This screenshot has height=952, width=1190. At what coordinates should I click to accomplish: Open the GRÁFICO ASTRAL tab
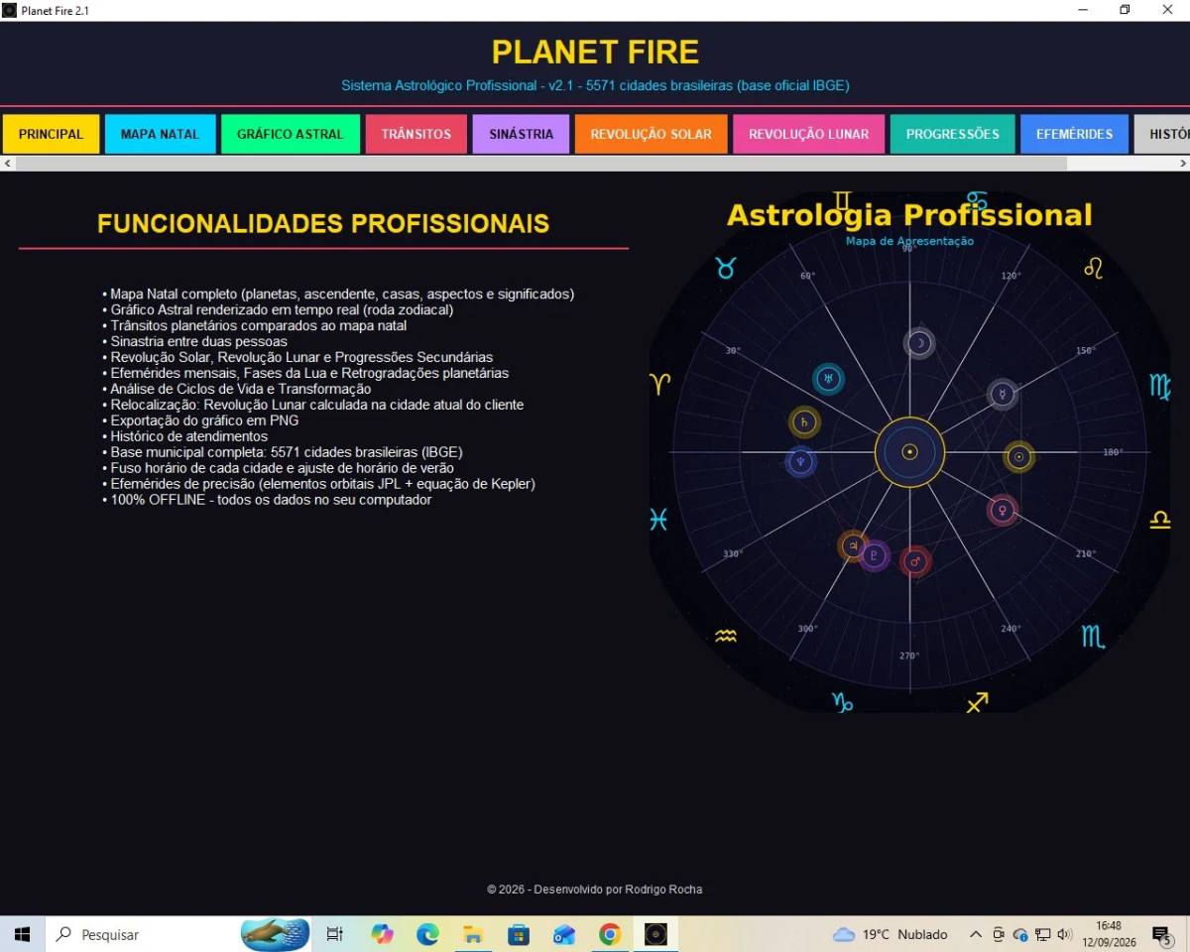[290, 134]
